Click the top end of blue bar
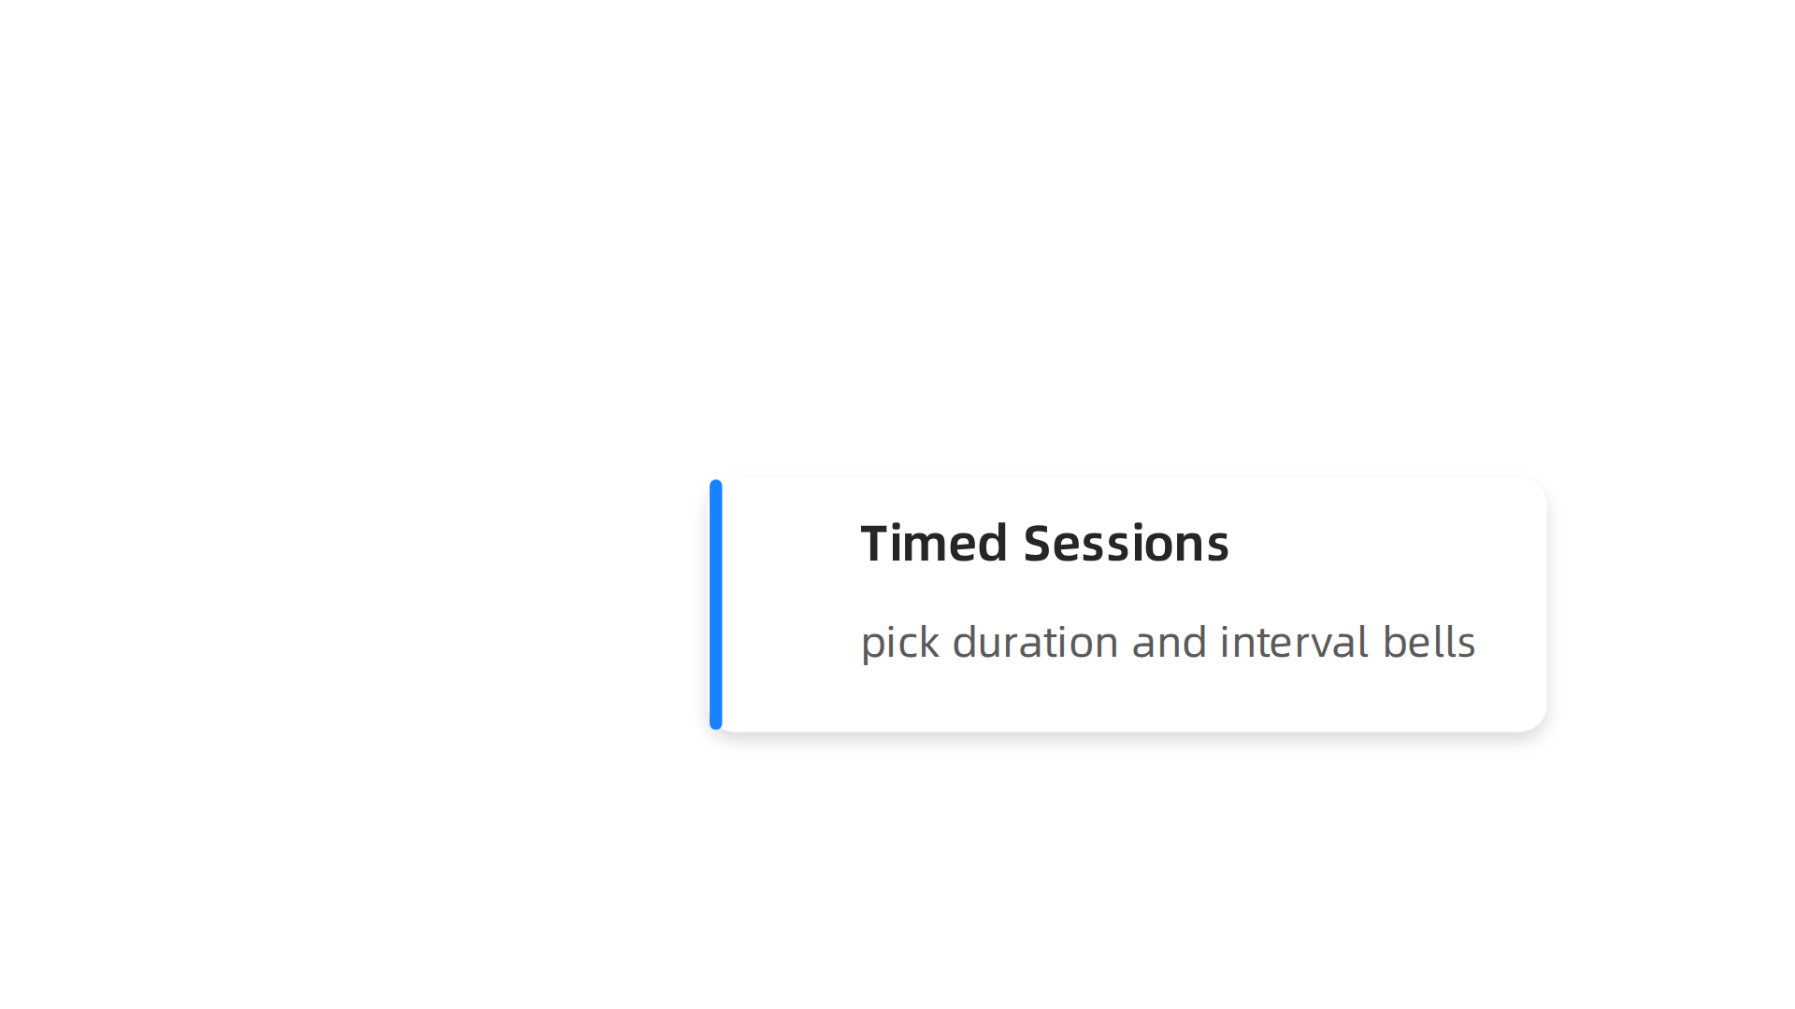Screen dimensions: 1795x1009 pos(716,487)
